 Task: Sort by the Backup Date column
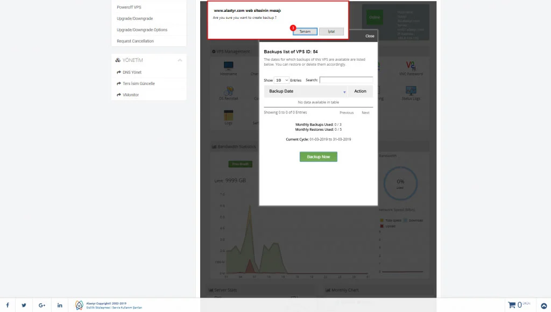coord(306,91)
